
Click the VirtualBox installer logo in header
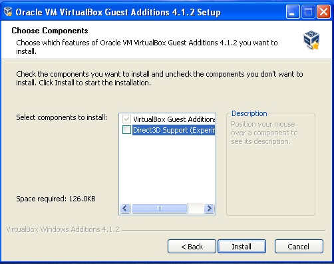[311, 40]
